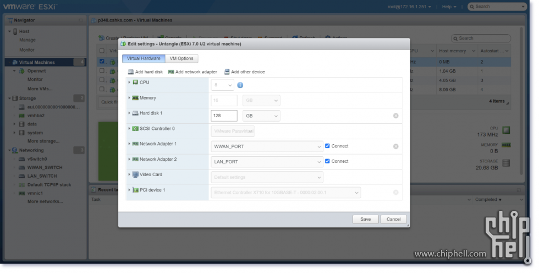The image size is (539, 273).
Task: Open the Help menu
Action: tap(449, 7)
